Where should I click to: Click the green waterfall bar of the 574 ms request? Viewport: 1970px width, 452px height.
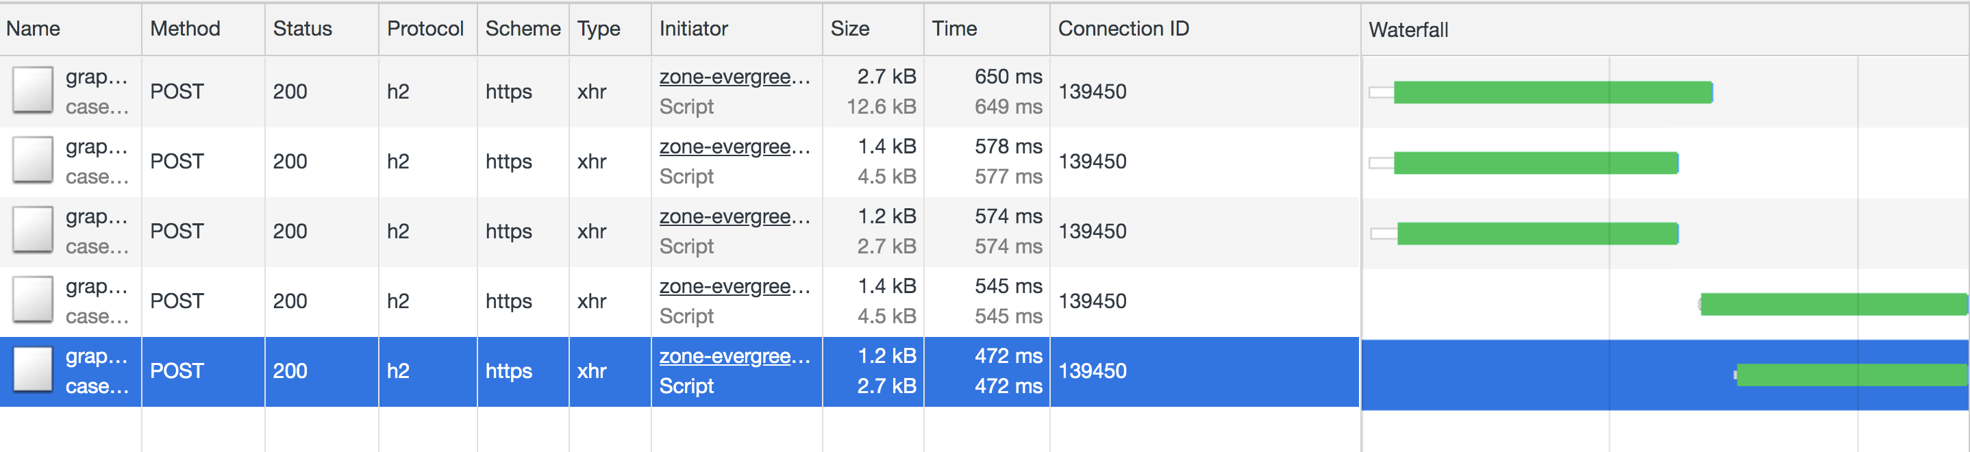1537,234
